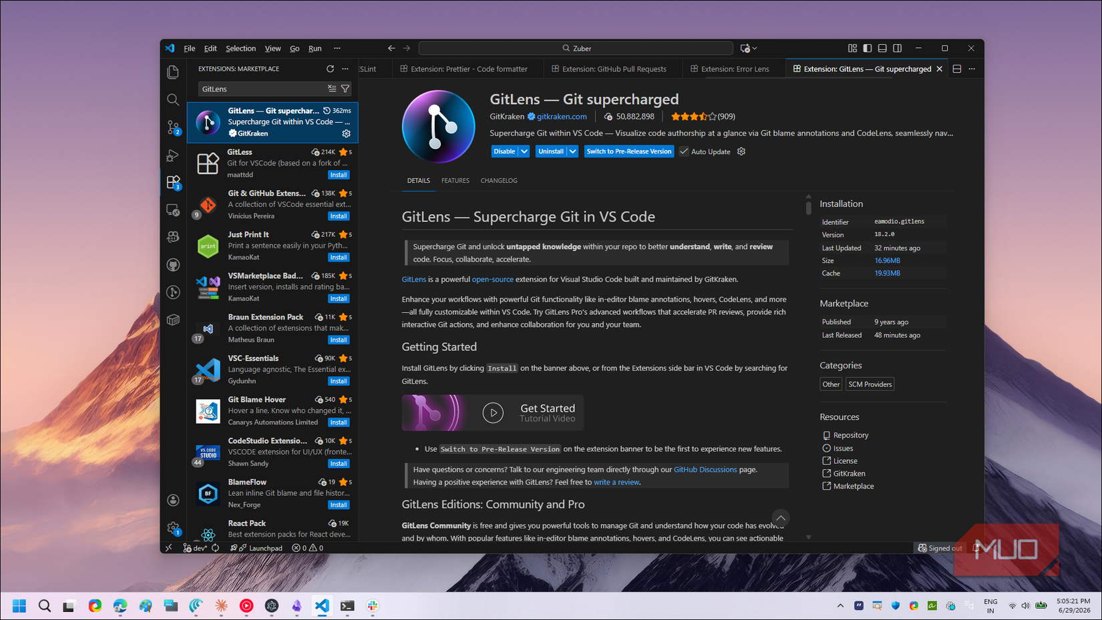Click the Zuber command center search box

(x=576, y=48)
